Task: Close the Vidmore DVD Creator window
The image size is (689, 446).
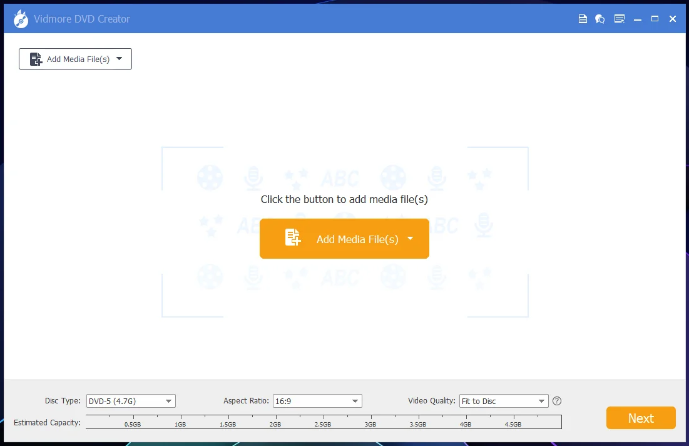Action: [672, 19]
